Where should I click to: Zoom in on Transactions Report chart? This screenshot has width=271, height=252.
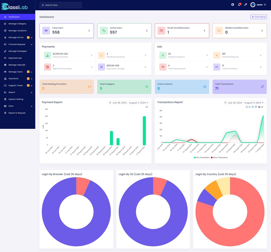[247, 107]
